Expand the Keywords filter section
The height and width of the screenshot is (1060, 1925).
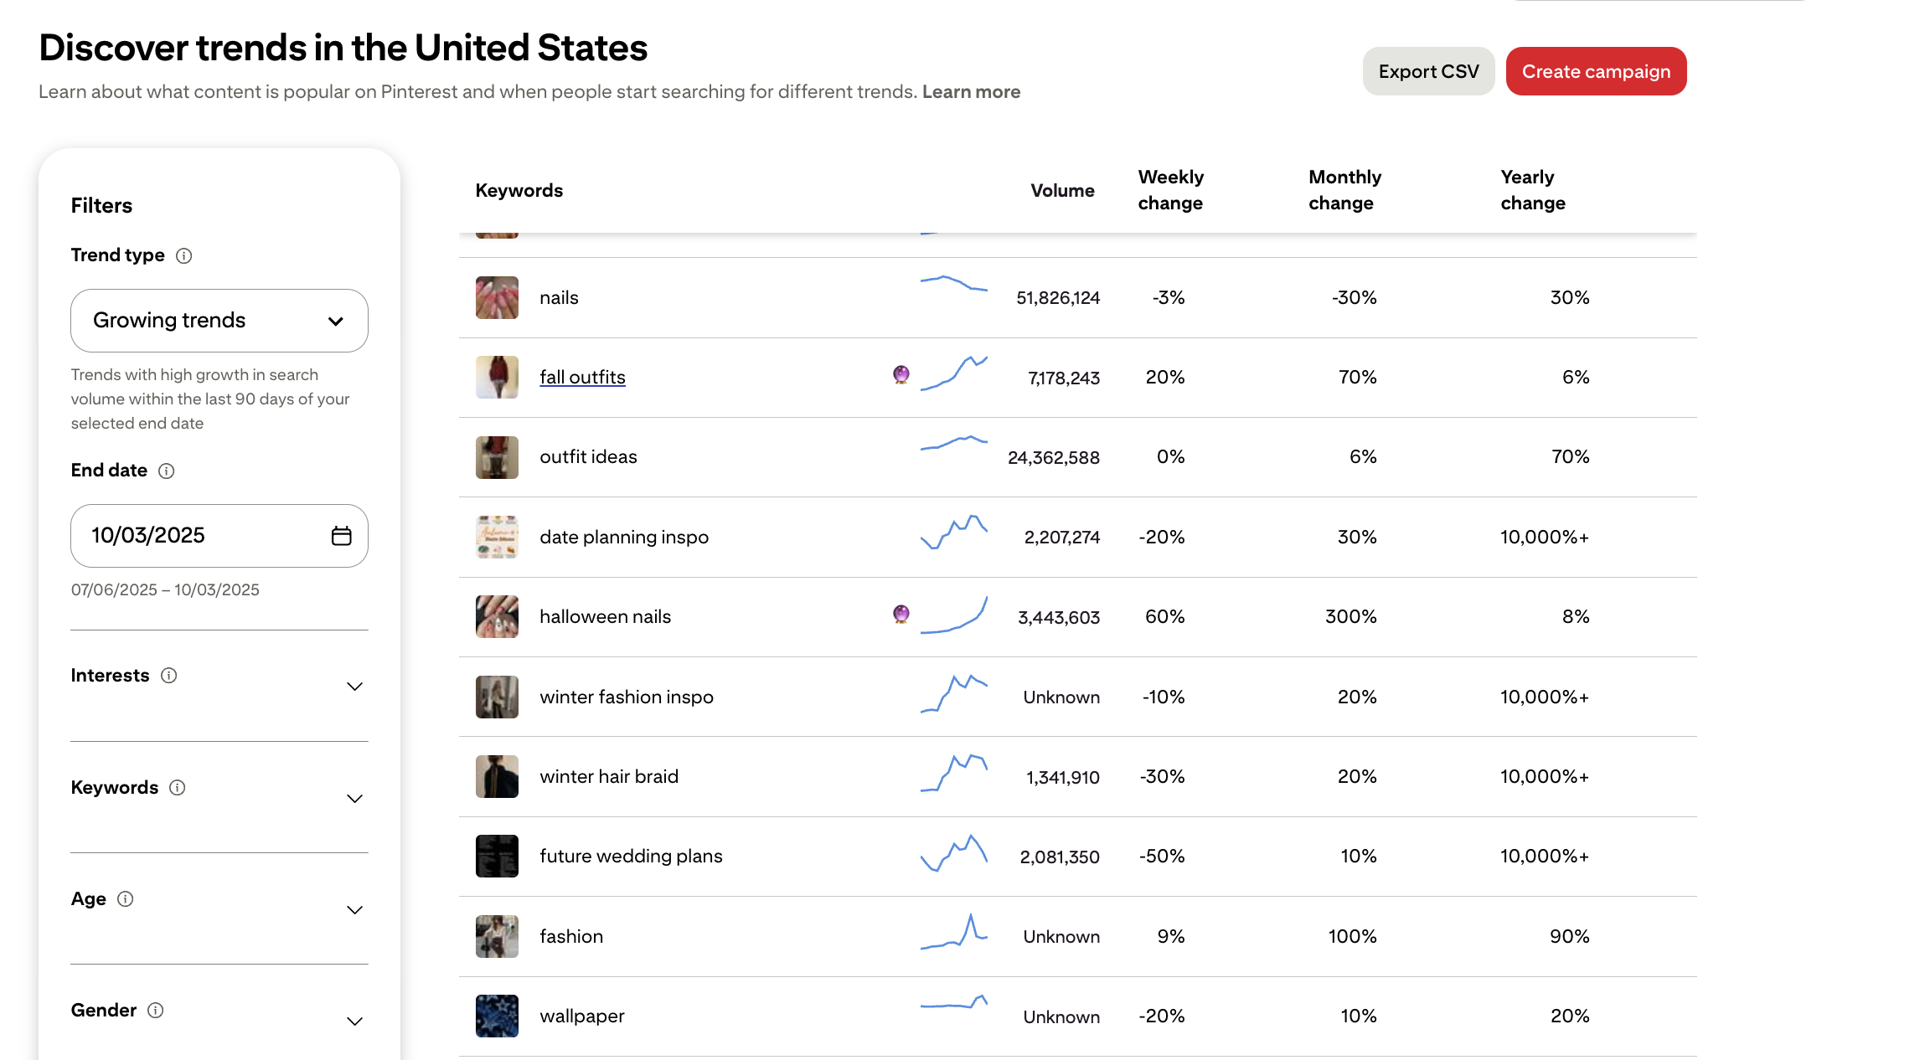click(x=354, y=799)
